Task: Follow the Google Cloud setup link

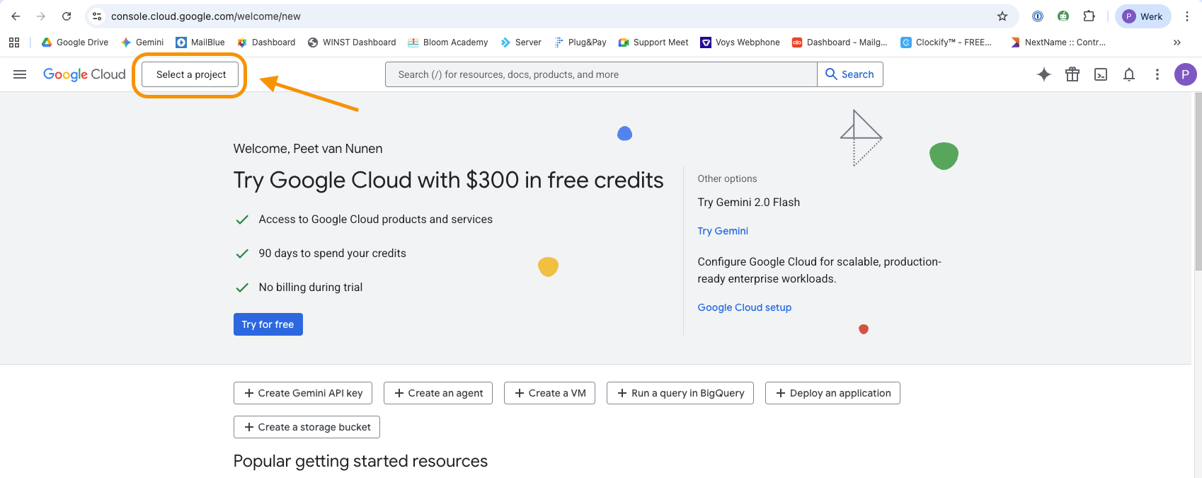Action: tap(744, 307)
